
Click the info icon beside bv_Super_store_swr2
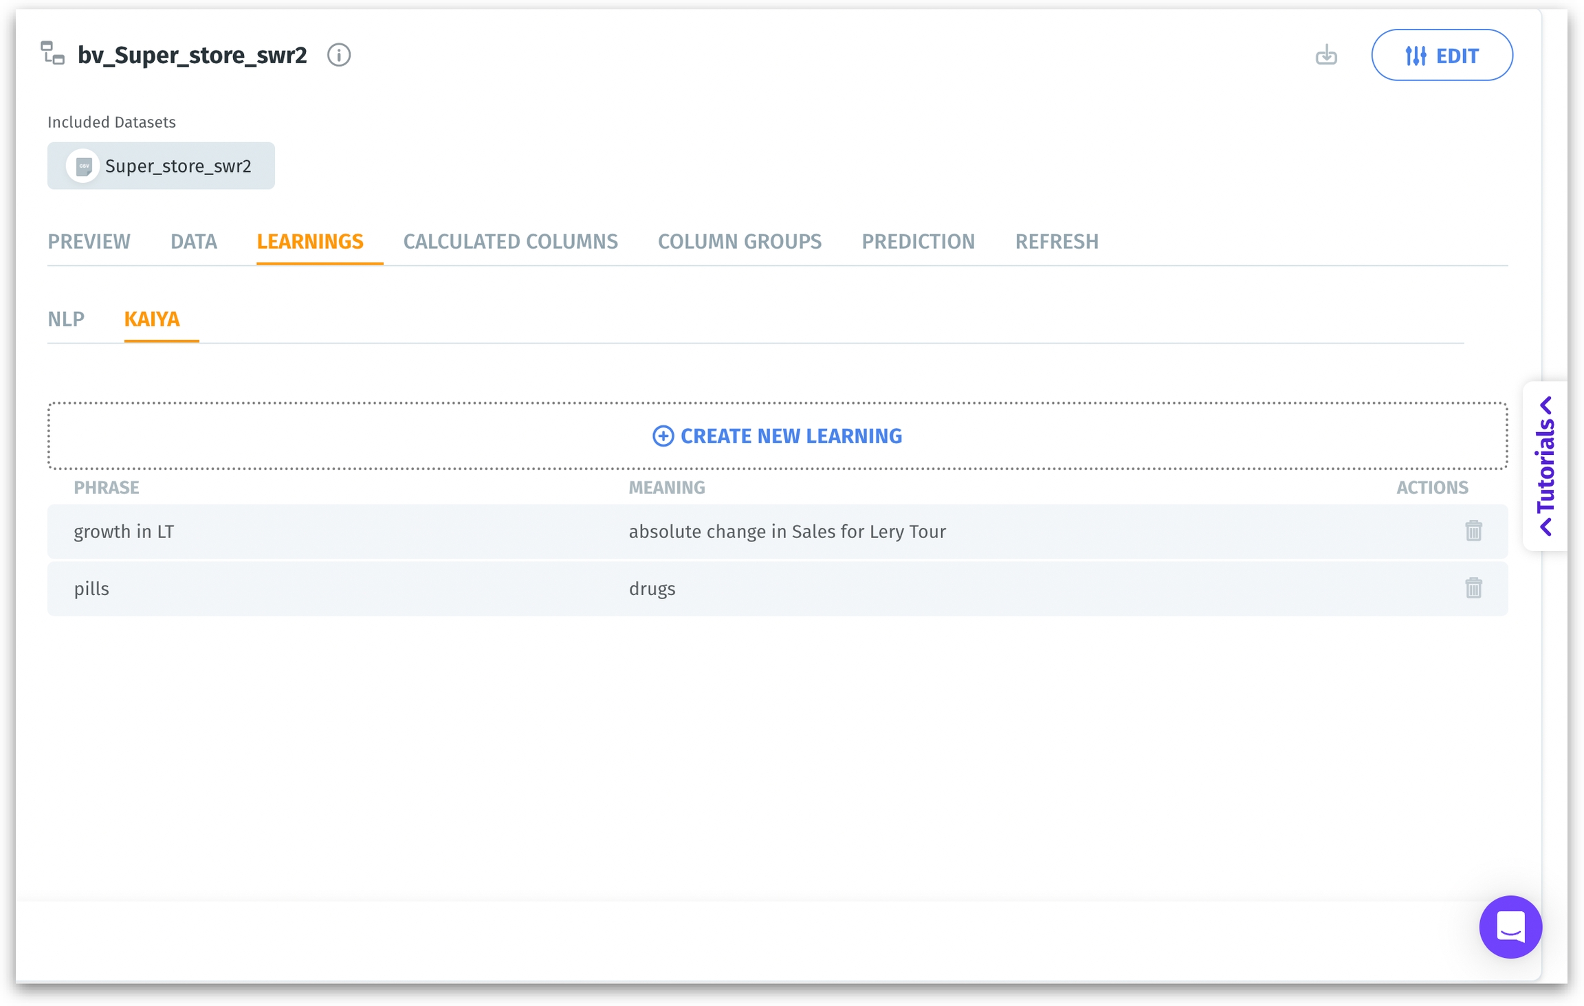click(338, 55)
